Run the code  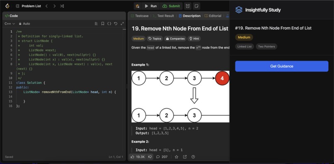point(151,6)
